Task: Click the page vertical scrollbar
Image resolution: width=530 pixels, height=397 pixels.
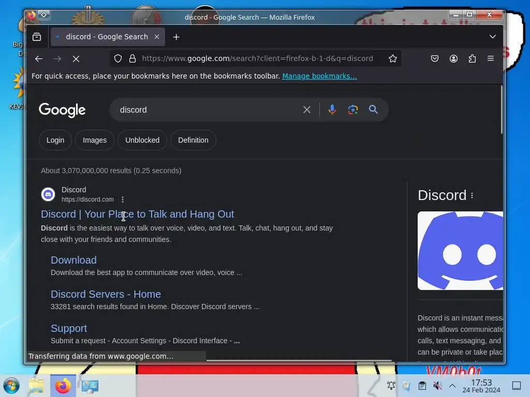Action: tap(502, 110)
